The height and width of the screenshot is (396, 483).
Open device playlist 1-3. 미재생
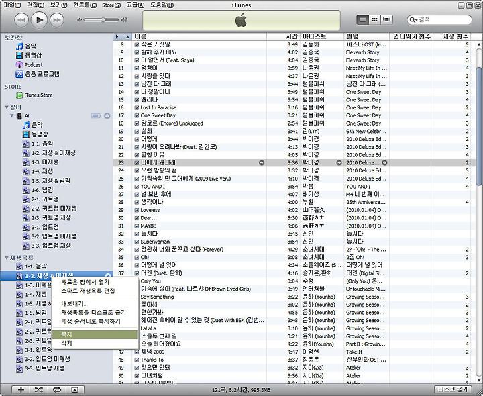[41, 162]
